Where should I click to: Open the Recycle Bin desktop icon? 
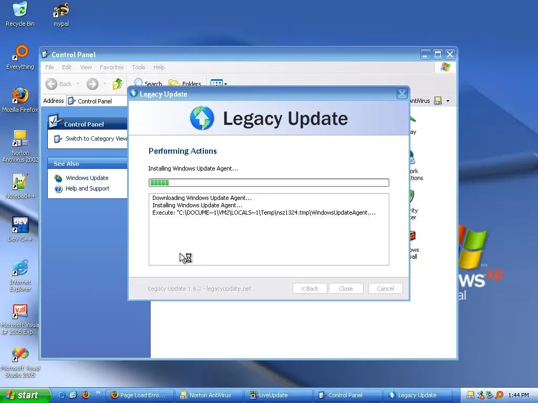pos(20,14)
